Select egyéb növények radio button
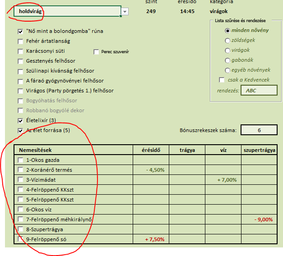Viewport: 283px width, 256px height. pyautogui.click(x=227, y=70)
